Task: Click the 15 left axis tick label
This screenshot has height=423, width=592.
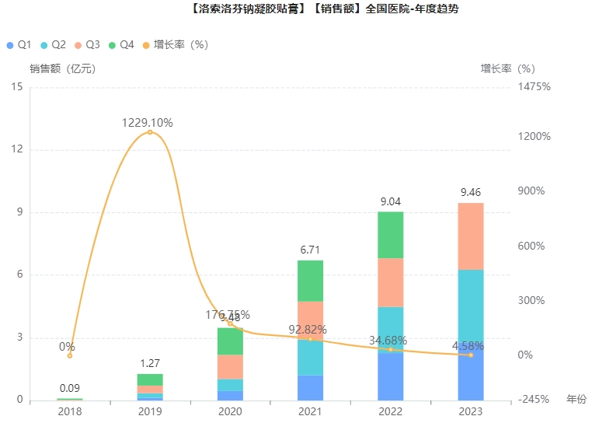Action: pyautogui.click(x=17, y=87)
